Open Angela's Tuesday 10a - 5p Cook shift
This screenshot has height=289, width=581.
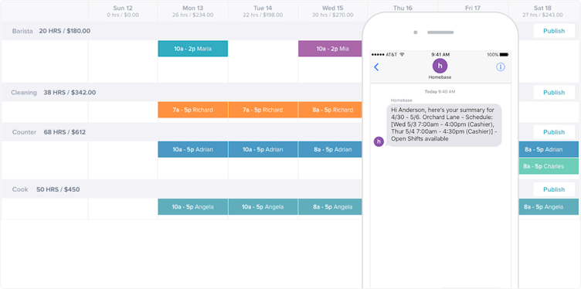[263, 207]
